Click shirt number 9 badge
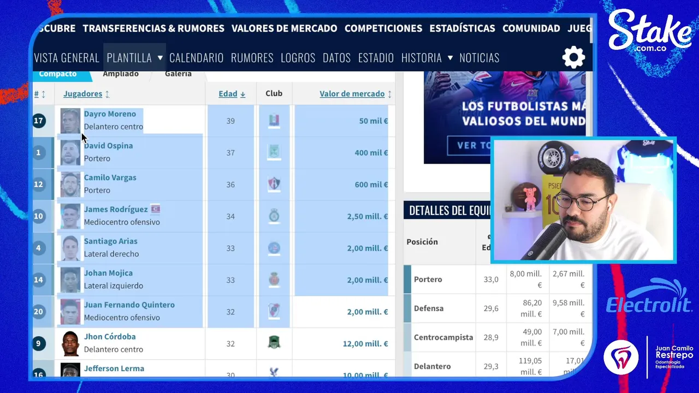 pyautogui.click(x=38, y=344)
